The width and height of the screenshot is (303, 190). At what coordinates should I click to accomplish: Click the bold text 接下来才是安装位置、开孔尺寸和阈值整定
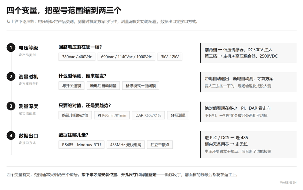coord(119,175)
